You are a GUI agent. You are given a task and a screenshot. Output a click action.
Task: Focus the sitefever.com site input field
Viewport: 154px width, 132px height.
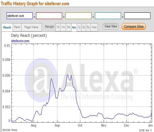[x=19, y=16]
